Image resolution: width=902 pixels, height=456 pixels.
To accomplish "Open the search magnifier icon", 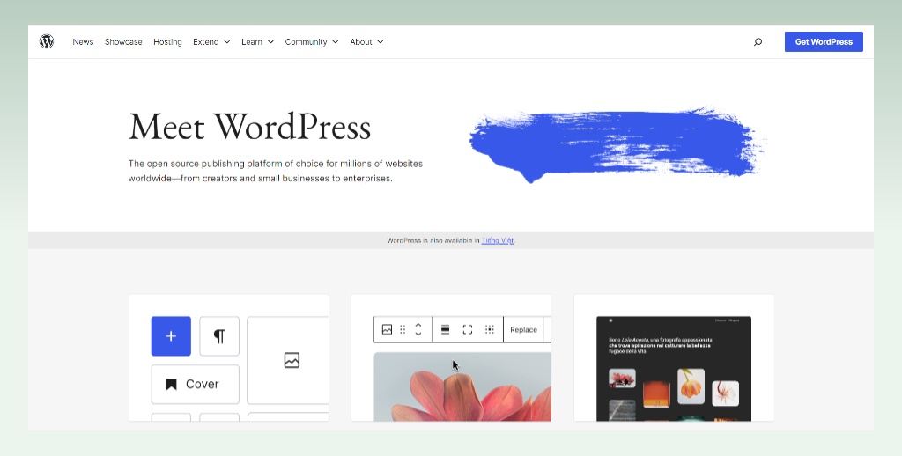I will coord(758,42).
